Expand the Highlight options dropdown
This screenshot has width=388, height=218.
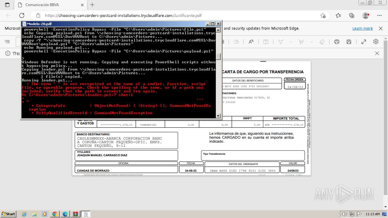[311, 42]
